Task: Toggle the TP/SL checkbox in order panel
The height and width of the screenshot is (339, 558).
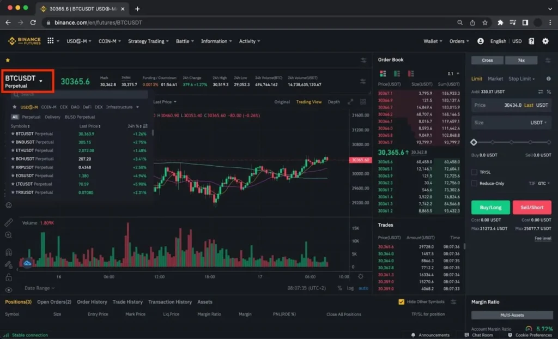Action: click(x=474, y=172)
